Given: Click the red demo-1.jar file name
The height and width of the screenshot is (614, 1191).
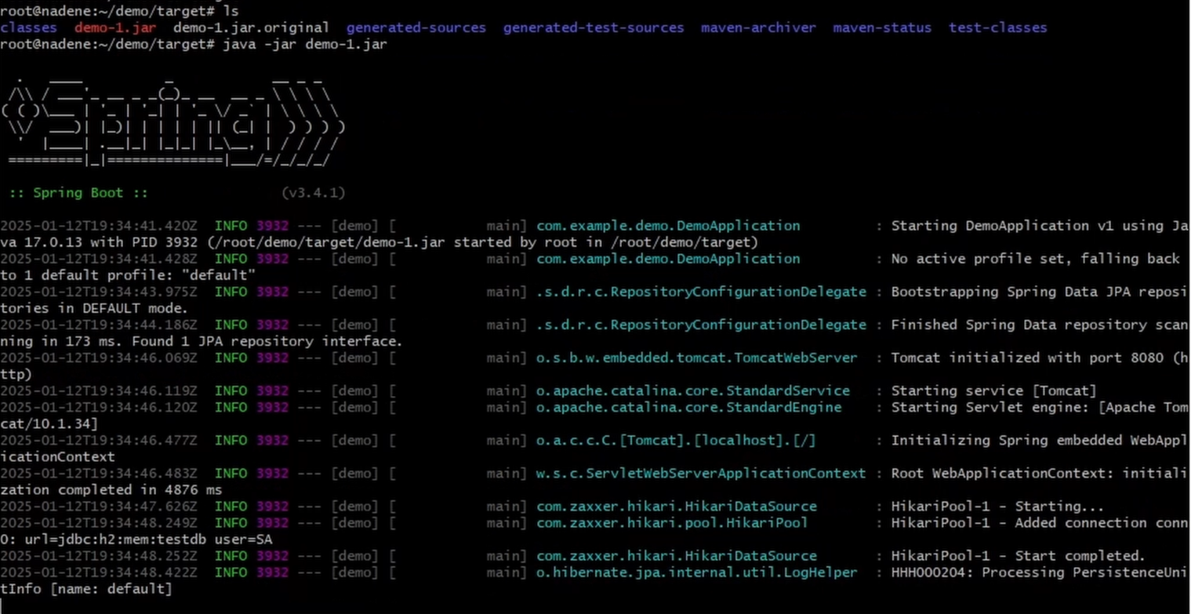Looking at the screenshot, I should (115, 27).
